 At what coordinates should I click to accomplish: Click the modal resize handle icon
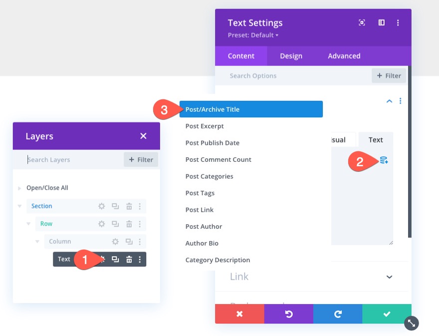[412, 323]
